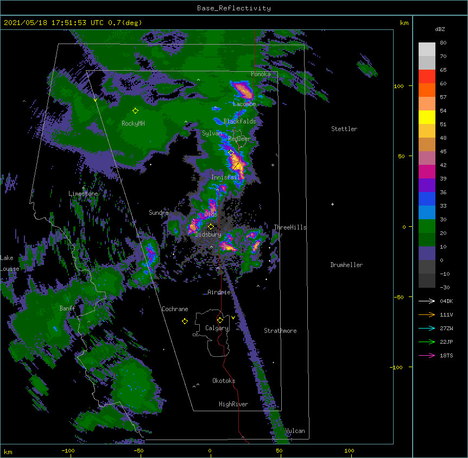Click the magenta 18TS arrow icon
Screen dimensions: 468x458
(427, 355)
